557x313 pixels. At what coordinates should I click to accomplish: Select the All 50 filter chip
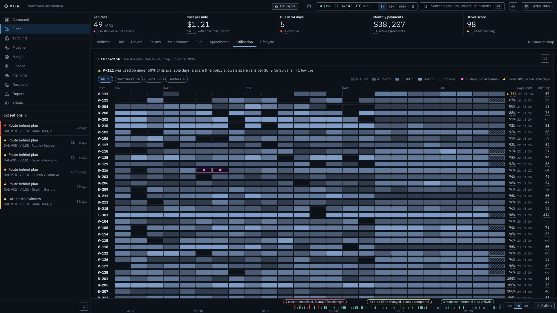click(x=105, y=79)
